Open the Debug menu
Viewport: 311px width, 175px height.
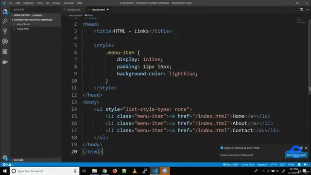coord(56,3)
